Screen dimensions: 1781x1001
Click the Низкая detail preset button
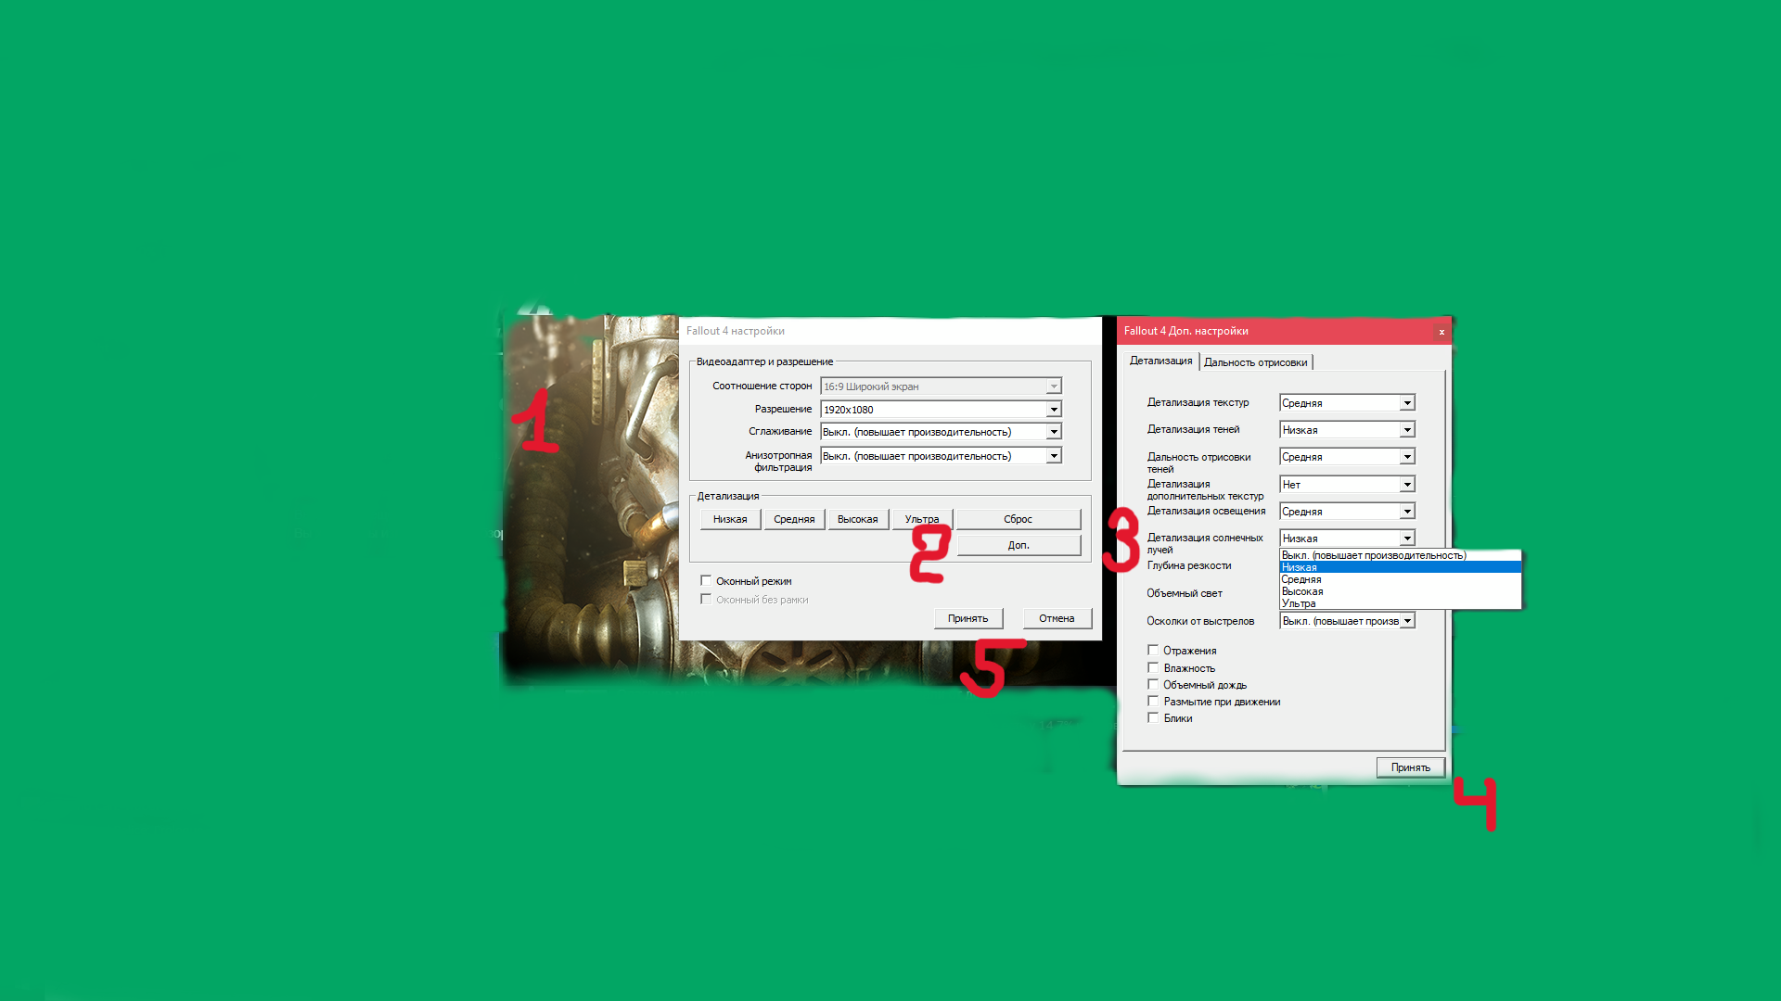730,519
